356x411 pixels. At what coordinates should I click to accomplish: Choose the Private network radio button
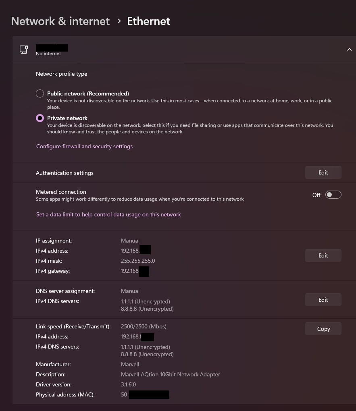40,118
